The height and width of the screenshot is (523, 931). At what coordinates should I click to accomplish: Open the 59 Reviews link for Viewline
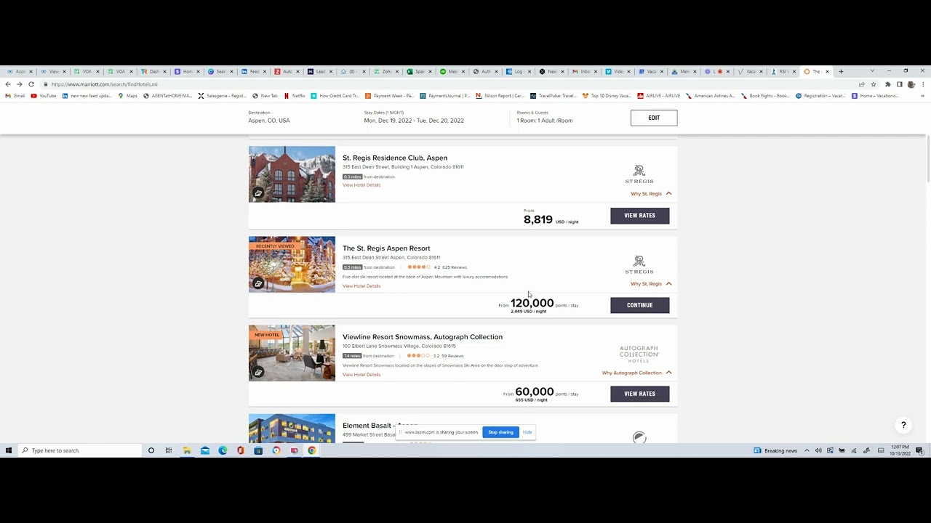452,356
